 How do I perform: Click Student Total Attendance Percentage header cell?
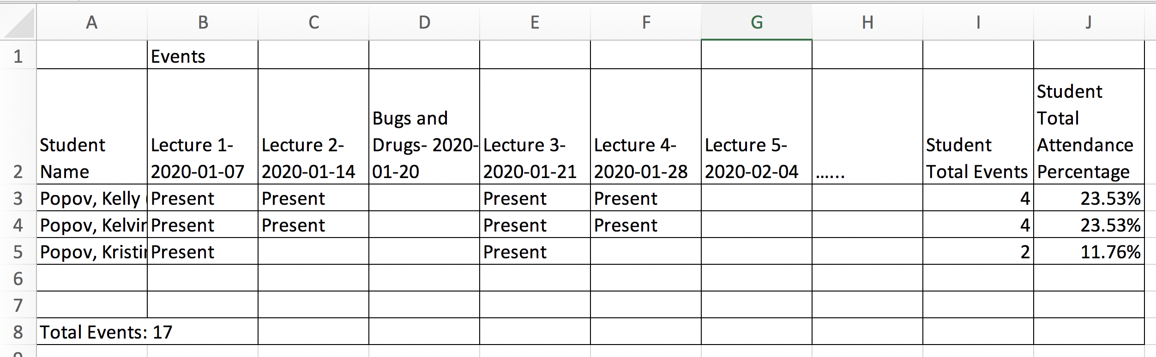coord(1089,131)
